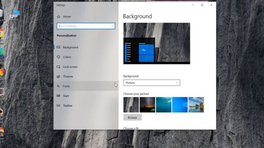The height and width of the screenshot is (148, 264).
Task: Open Taskbar settings label
Action: tap(68, 106)
